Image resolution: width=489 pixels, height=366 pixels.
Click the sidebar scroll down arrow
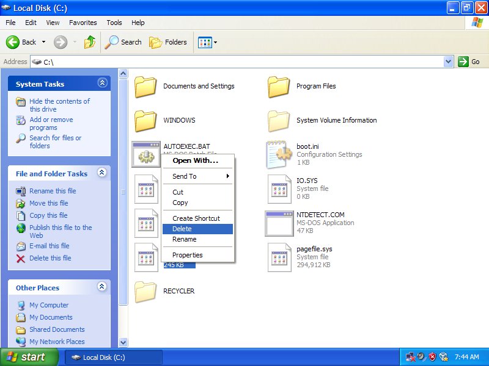coord(123,342)
